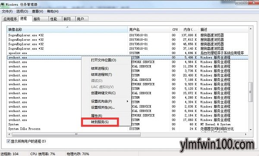
Task: Select the spoolsv.exe process row
Action: (x=127, y=53)
